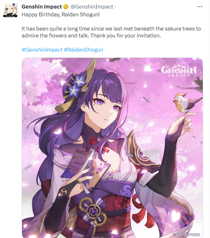Open the three-dot more options menu
The height and width of the screenshot is (238, 210).
click(x=200, y=7)
